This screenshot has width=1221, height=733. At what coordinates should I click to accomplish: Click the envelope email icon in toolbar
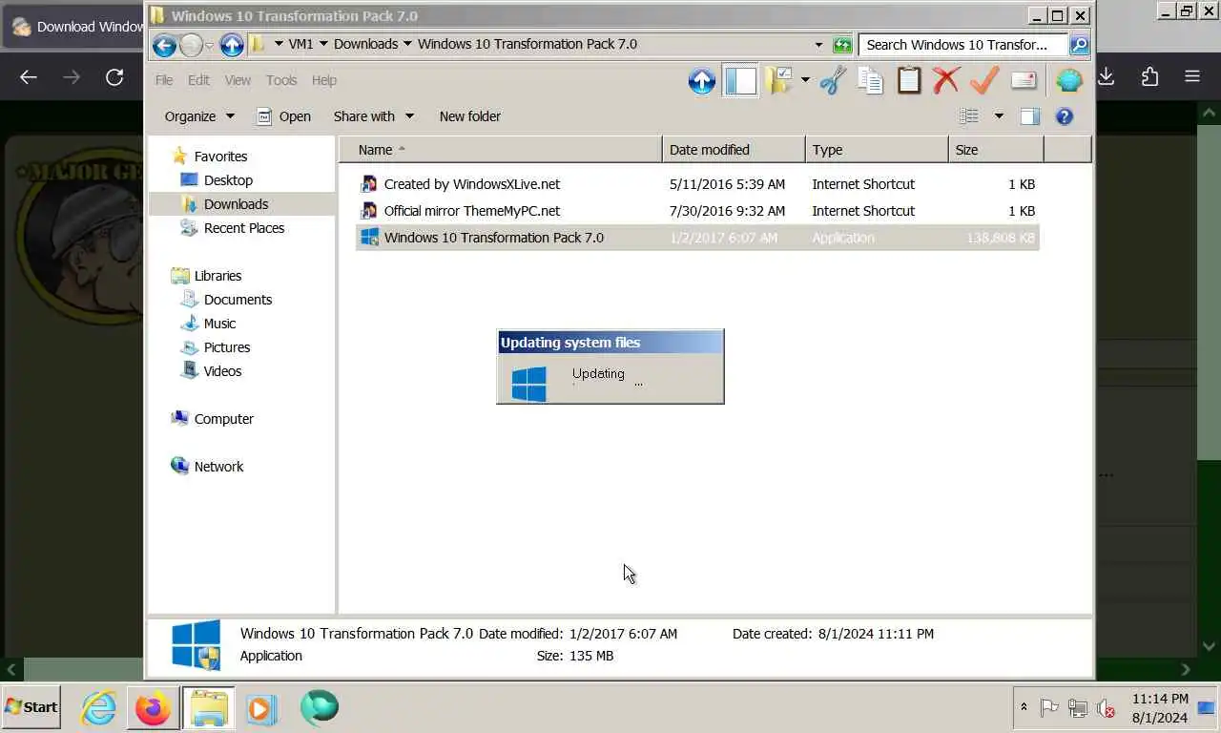1024,81
